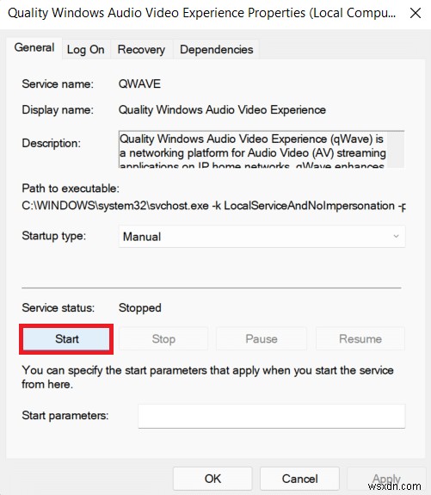
Task: Open the Recovery tab
Action: click(x=141, y=50)
